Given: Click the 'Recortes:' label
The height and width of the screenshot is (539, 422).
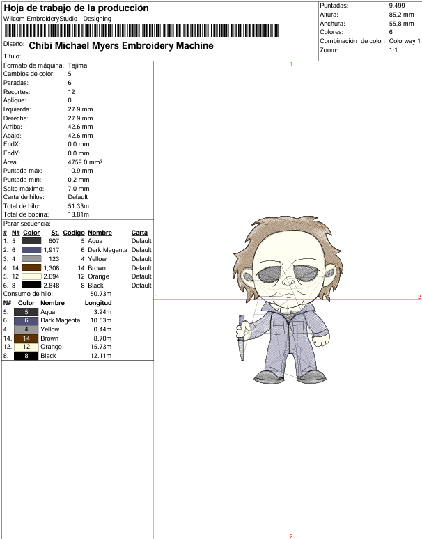Looking at the screenshot, I should 17,92.
